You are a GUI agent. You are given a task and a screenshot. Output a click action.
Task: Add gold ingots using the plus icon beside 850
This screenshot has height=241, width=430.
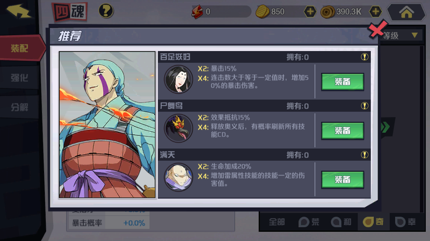pos(310,12)
